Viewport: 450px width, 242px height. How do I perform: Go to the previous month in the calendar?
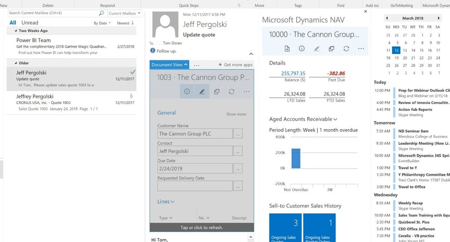click(x=387, y=18)
